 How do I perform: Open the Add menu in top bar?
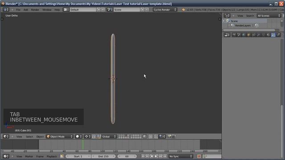coord(26,10)
